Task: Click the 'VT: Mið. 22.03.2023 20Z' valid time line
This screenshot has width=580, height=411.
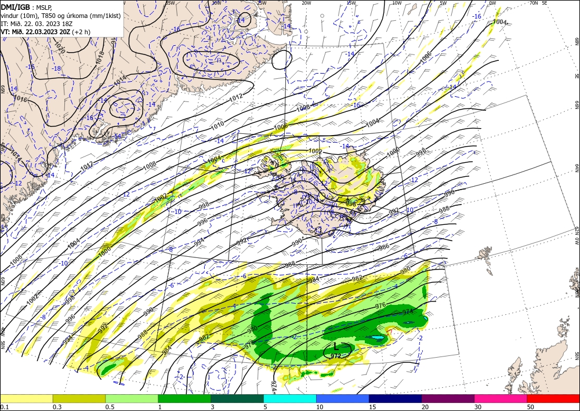Action: (45, 32)
